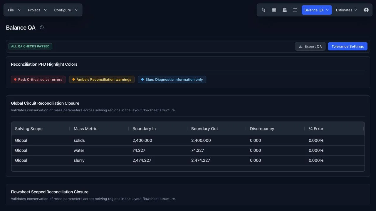Image resolution: width=376 pixels, height=211 pixels.
Task: Click the Global Circuit Reconciliation Closure heading
Action: point(45,103)
